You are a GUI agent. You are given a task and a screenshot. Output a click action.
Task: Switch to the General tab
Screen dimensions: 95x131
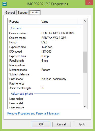[10, 13]
